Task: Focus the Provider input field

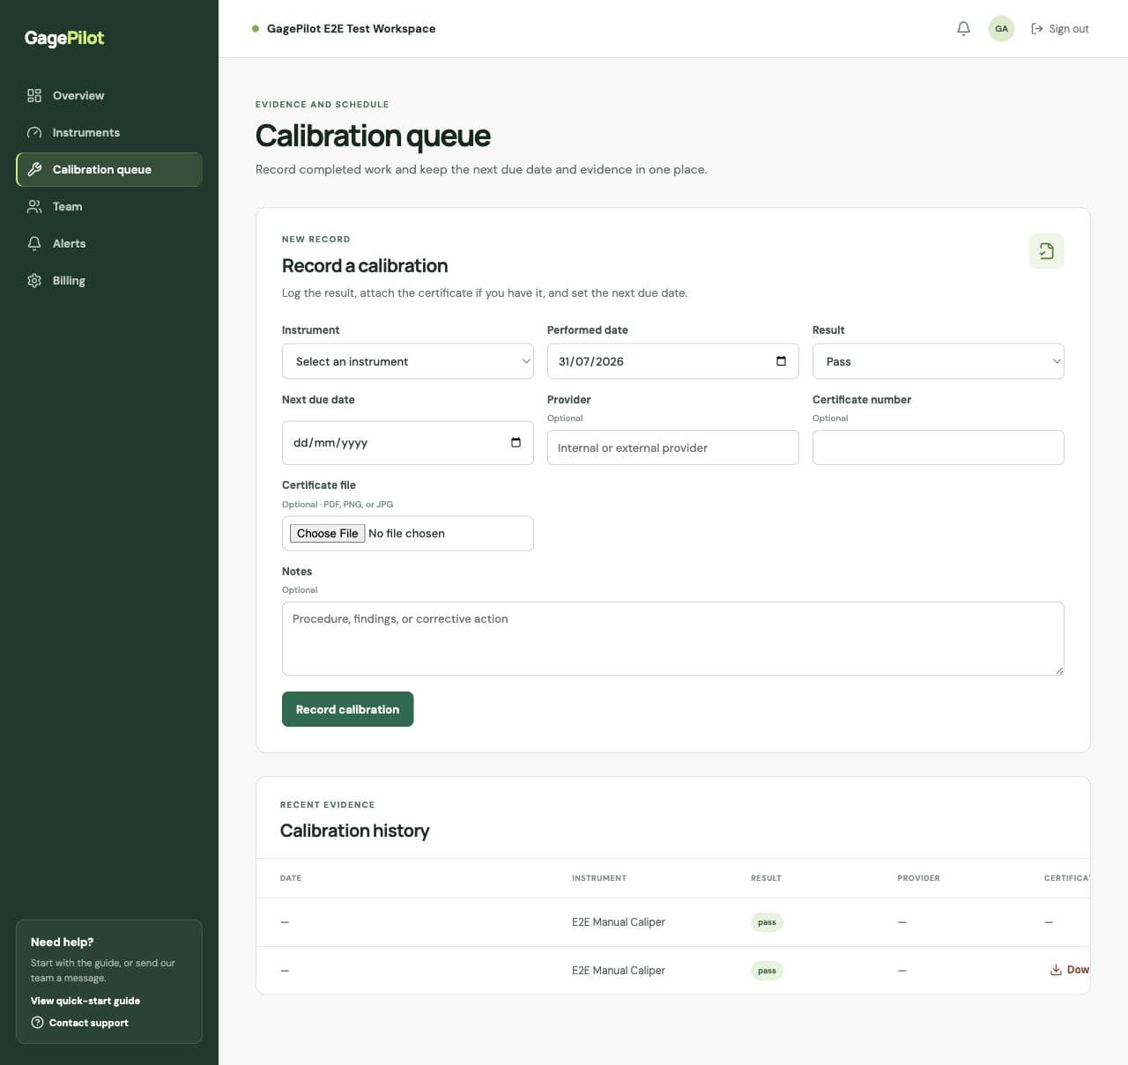Action: 672,447
